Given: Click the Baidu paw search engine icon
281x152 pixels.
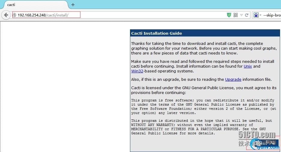Looking at the screenshot, I should click(256, 15).
